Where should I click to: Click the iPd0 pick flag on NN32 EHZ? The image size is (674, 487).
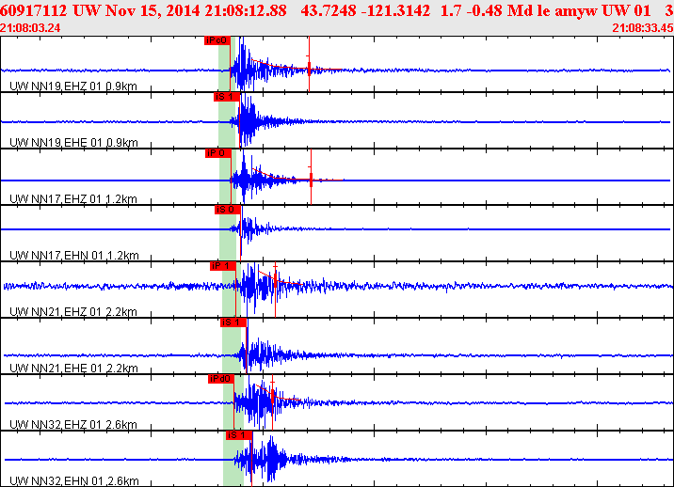[x=220, y=379]
